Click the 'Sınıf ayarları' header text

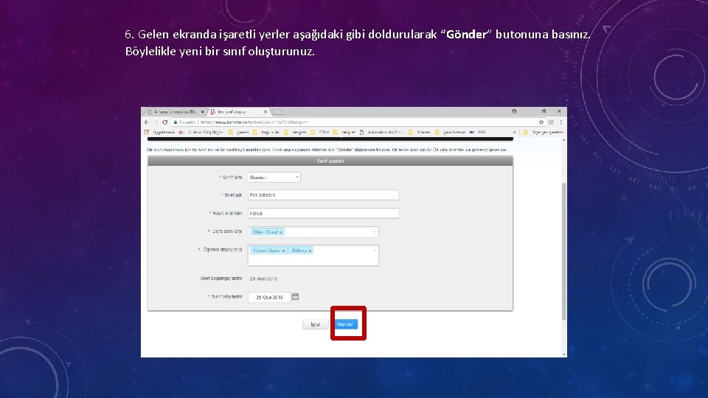pos(330,161)
